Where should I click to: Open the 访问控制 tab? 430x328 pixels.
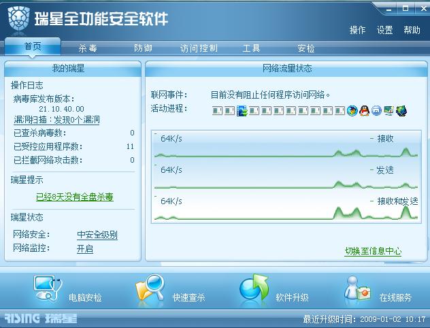(x=199, y=48)
